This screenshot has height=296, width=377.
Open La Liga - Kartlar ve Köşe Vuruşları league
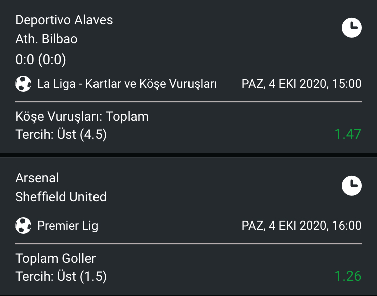pos(127,84)
